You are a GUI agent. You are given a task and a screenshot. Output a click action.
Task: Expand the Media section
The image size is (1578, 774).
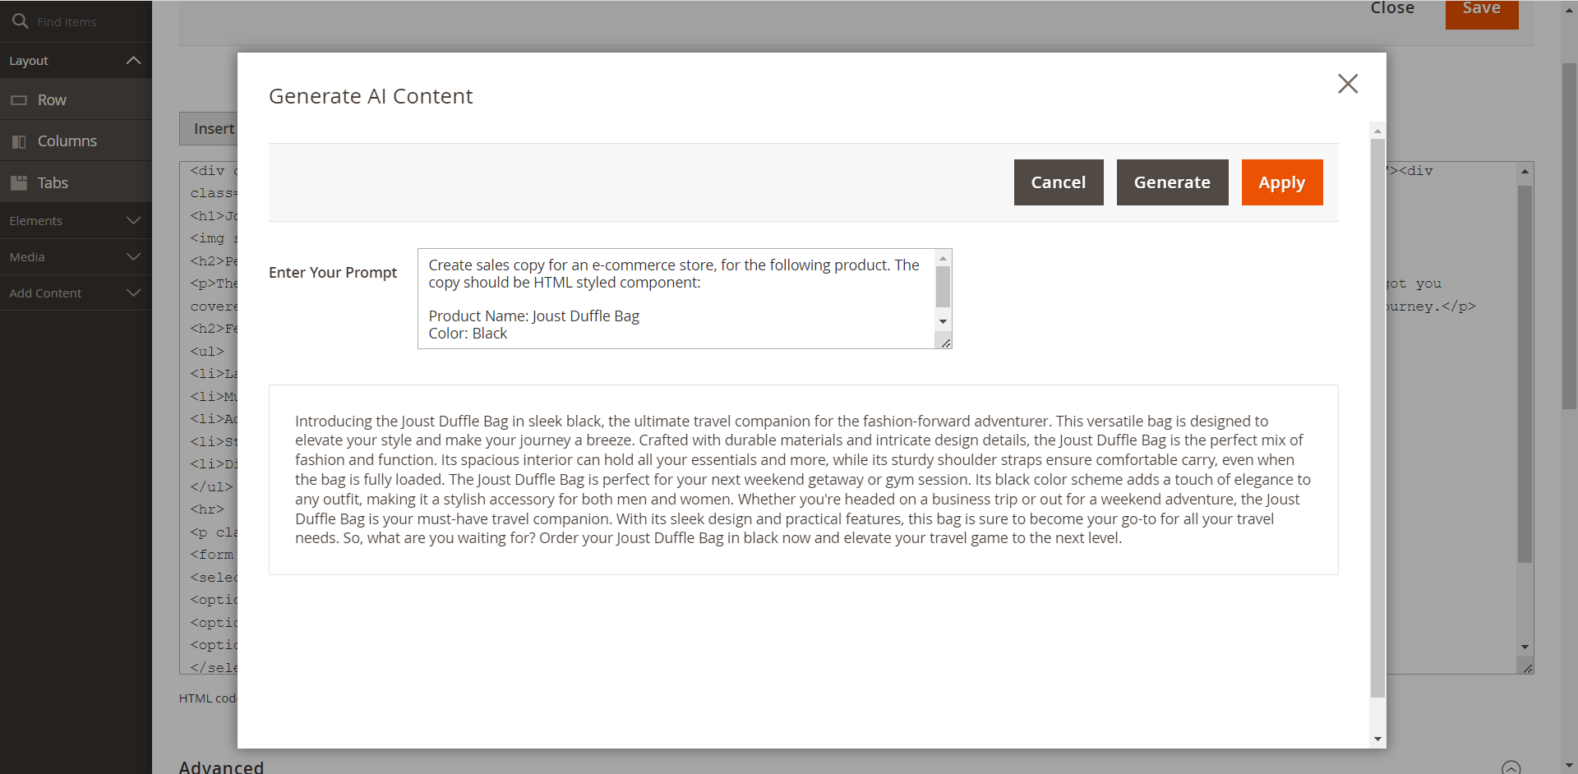click(x=133, y=257)
